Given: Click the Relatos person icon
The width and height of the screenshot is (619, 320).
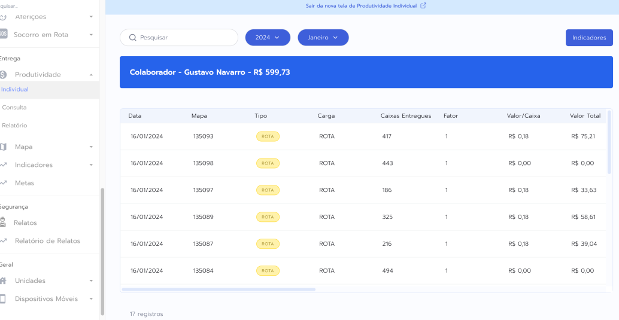Looking at the screenshot, I should 4,223.
